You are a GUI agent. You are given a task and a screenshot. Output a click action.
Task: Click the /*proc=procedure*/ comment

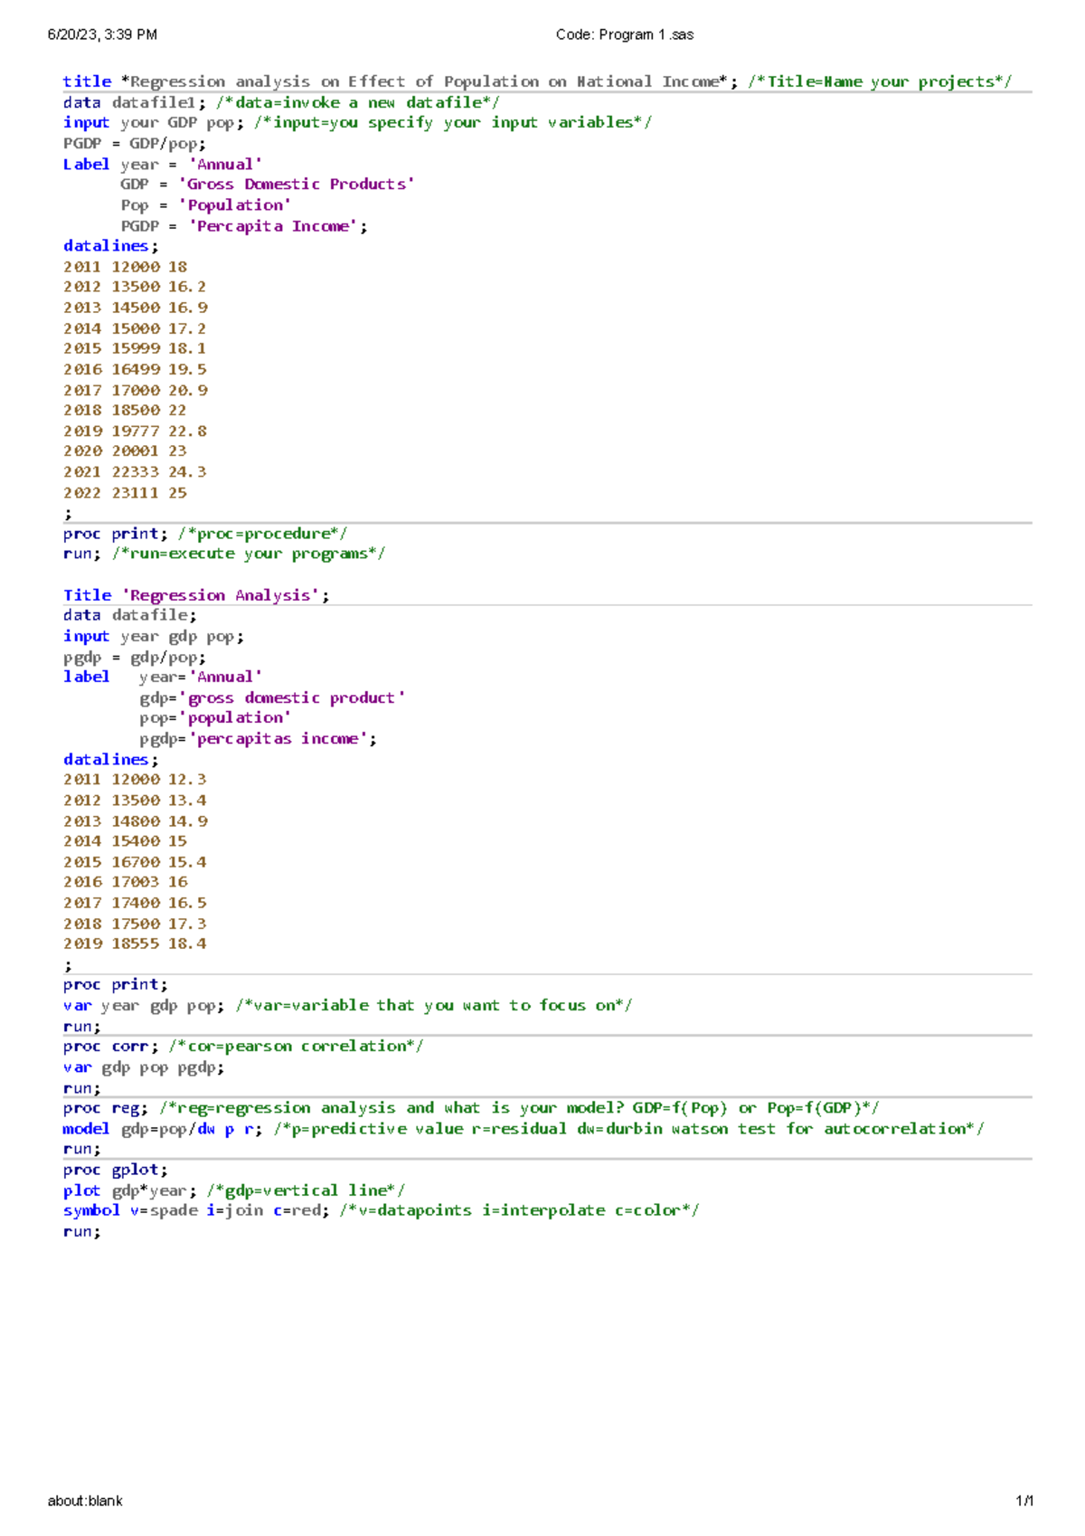pos(262,534)
